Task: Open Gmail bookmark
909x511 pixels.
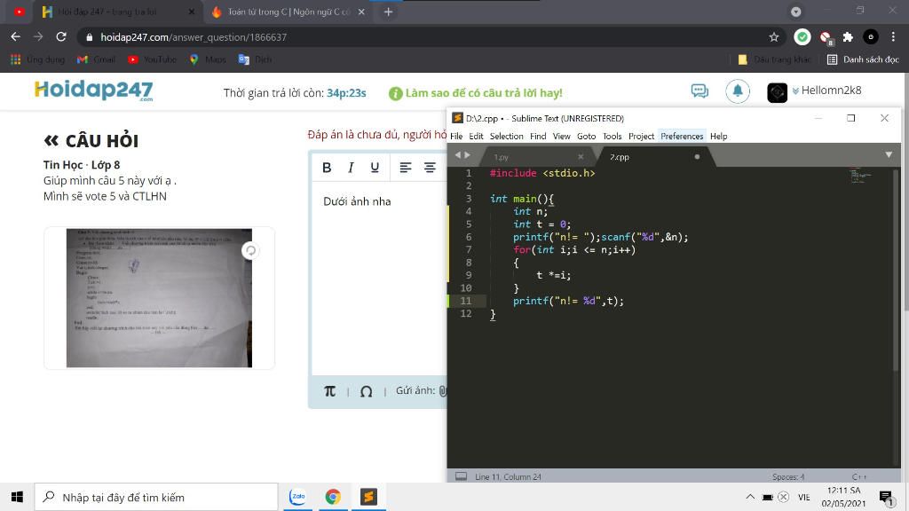Action: (x=96, y=59)
